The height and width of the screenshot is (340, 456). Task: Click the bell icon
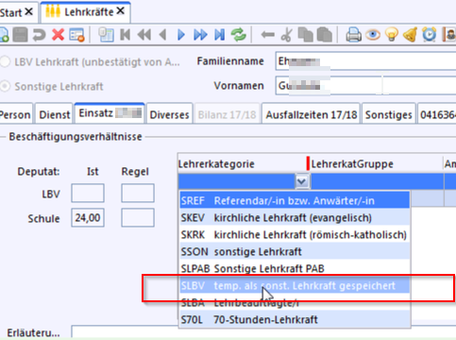(410, 35)
